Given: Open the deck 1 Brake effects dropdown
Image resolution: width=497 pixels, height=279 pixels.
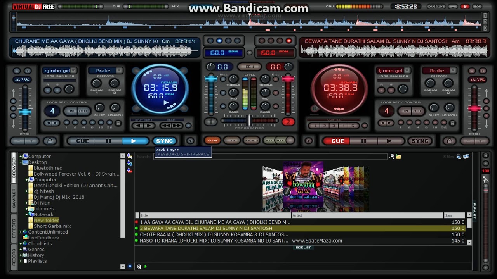Looking at the screenshot, I should tap(119, 71).
